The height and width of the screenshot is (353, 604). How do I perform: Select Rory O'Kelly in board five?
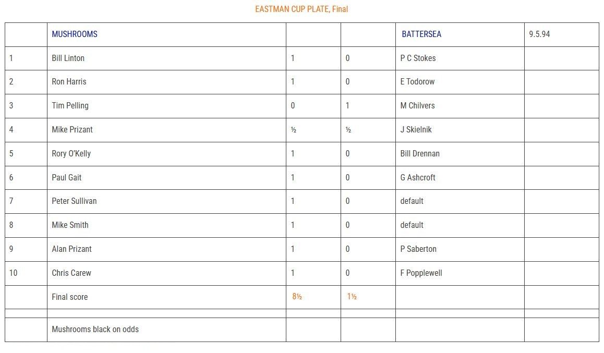[x=71, y=154]
